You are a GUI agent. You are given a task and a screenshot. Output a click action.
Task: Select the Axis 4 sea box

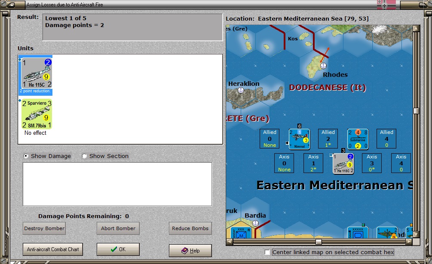coord(401,163)
